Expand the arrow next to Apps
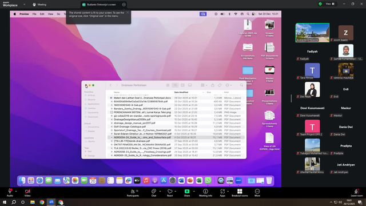Screen dimensions: 366x206 [228, 191]
